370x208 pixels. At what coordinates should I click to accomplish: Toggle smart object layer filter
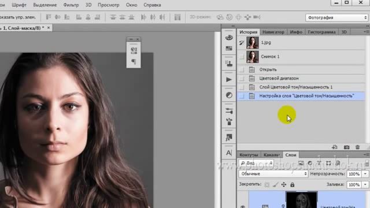pyautogui.click(x=338, y=163)
